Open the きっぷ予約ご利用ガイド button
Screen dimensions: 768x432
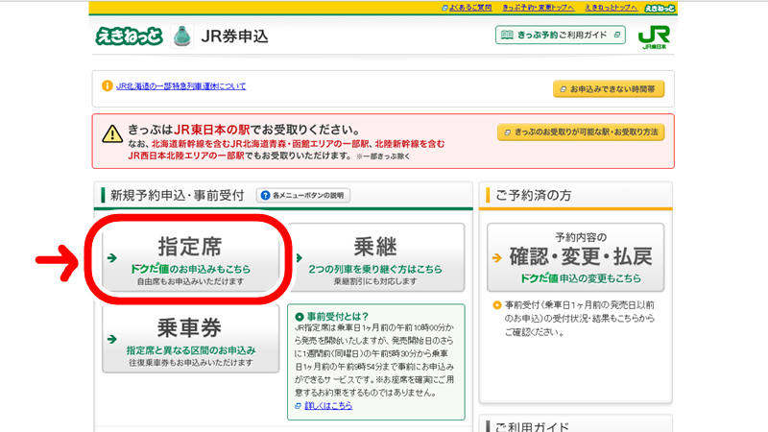pyautogui.click(x=560, y=35)
